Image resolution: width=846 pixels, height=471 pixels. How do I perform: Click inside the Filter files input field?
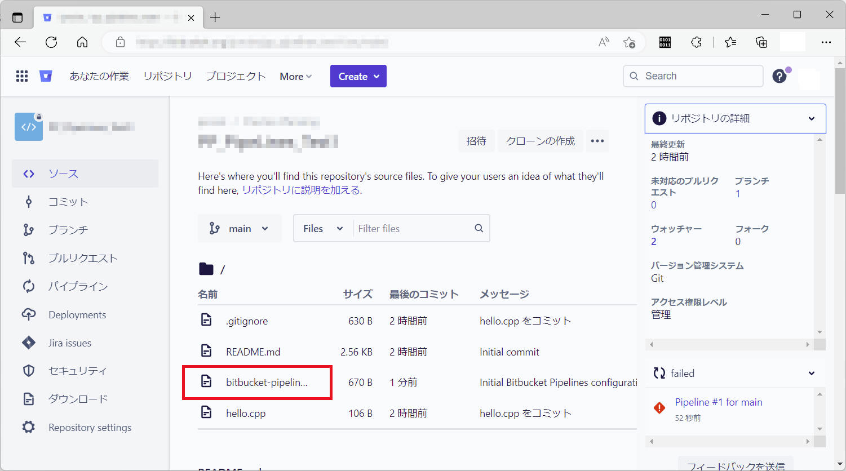pos(411,228)
